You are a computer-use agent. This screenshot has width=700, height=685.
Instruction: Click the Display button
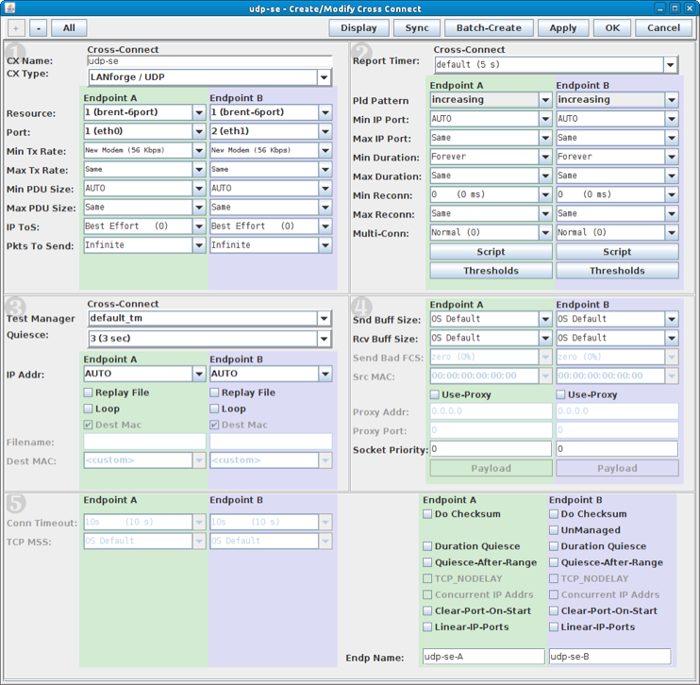point(358,28)
